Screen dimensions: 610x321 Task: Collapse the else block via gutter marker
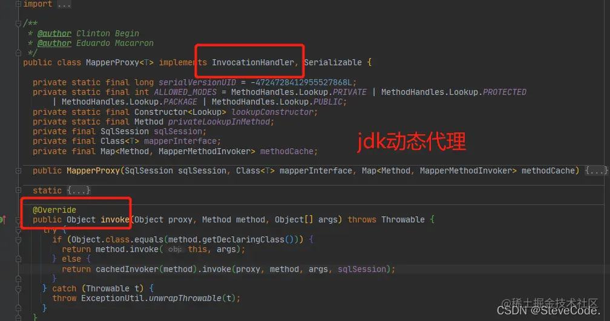click(18, 259)
